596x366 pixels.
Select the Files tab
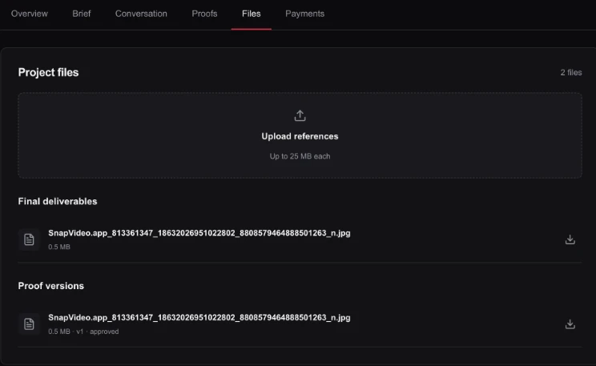point(252,14)
